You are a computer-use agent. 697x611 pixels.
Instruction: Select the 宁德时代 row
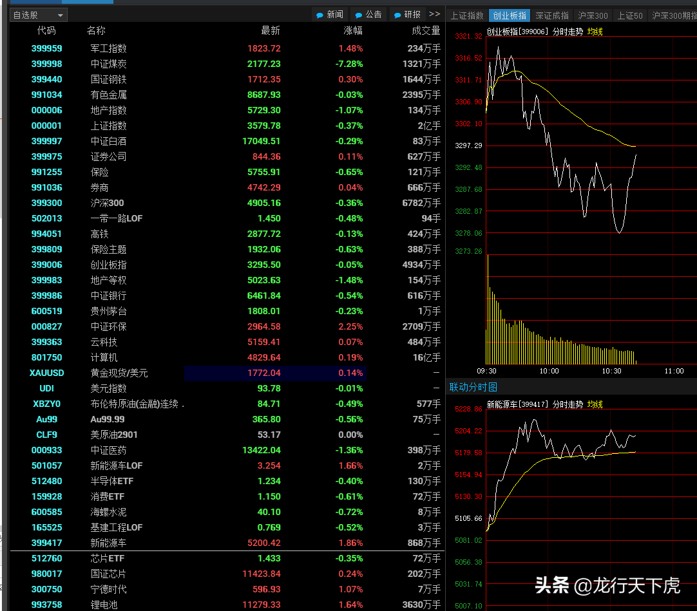click(x=226, y=589)
